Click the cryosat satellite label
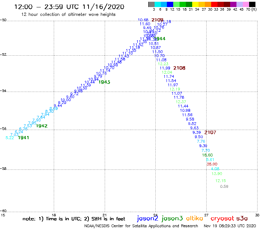 [x=222, y=218]
